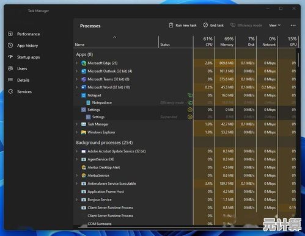The height and width of the screenshot is (236, 305).
Task: Go to the Performance page
Action: [x=29, y=34]
